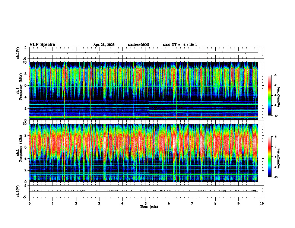Click the ch.1 "Frequency (kHz)" axis label
The width and height of the screenshot is (295, 228).
[21, 86]
